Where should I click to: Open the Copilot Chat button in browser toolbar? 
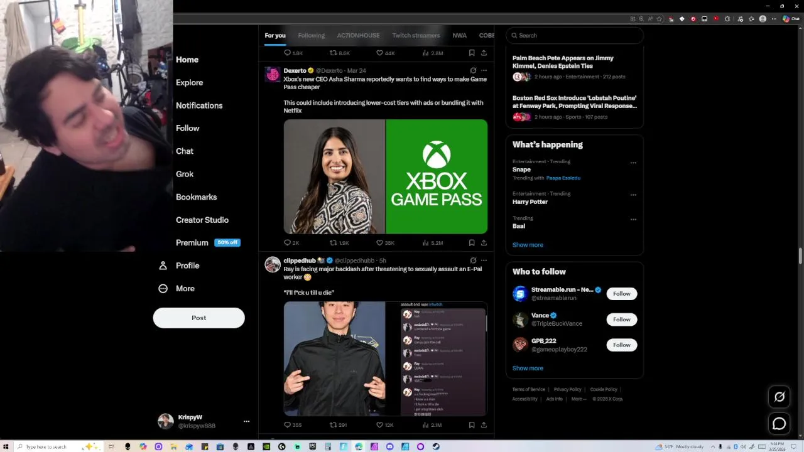coord(791,19)
